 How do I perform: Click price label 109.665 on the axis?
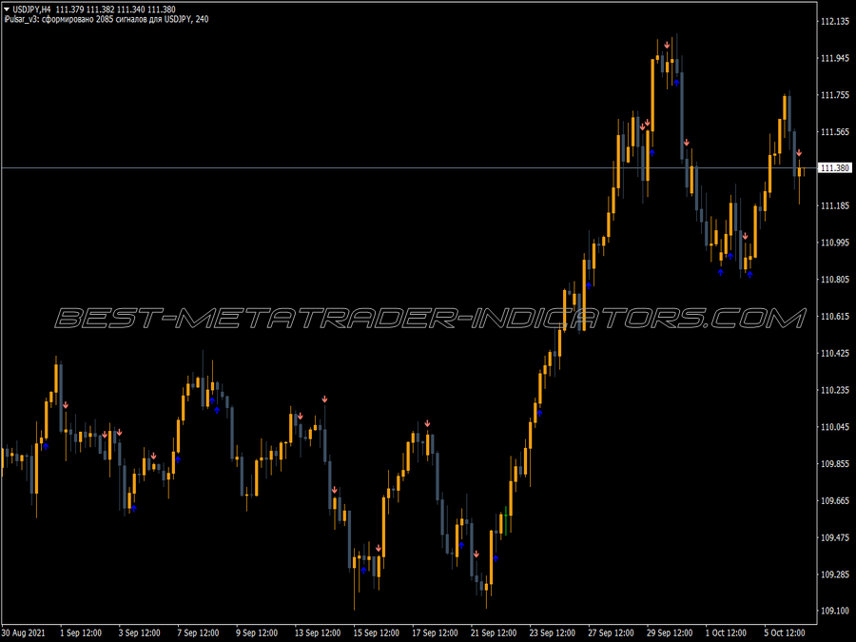835,500
